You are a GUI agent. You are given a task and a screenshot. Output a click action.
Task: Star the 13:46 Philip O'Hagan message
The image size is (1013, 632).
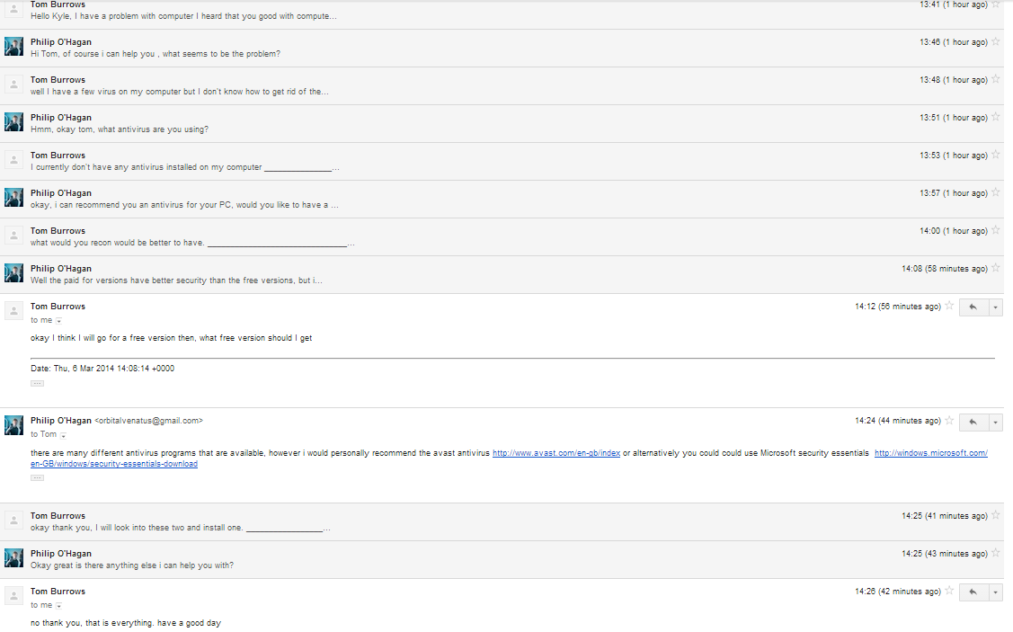pyautogui.click(x=995, y=42)
